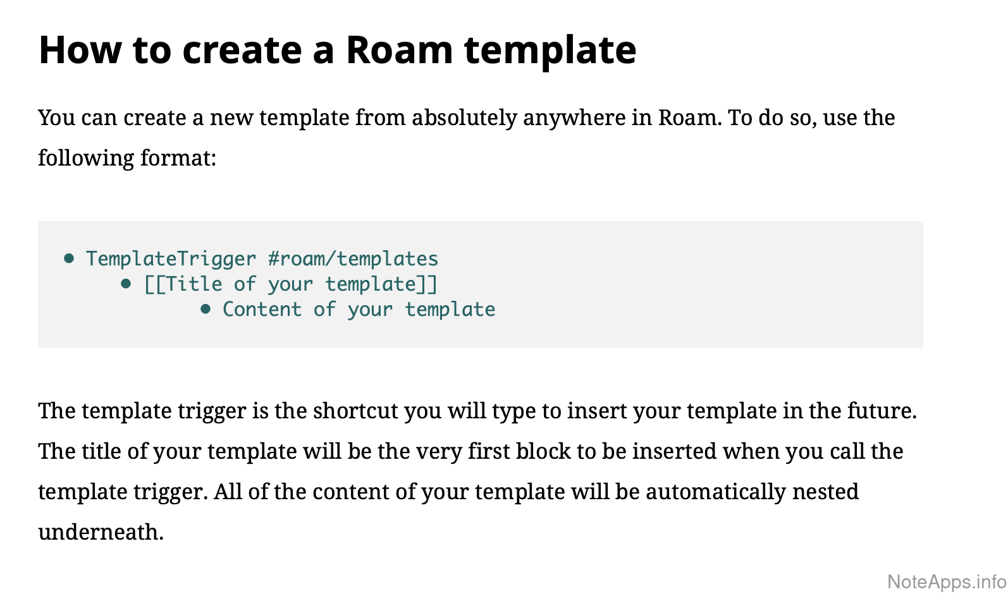This screenshot has height=594, width=1008.
Task: Click the "How to create a Roam template" heading
Action: (337, 50)
